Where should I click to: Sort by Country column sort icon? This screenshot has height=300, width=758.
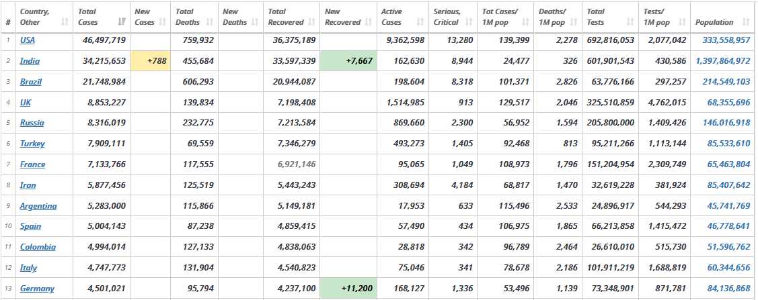pyautogui.click(x=65, y=22)
